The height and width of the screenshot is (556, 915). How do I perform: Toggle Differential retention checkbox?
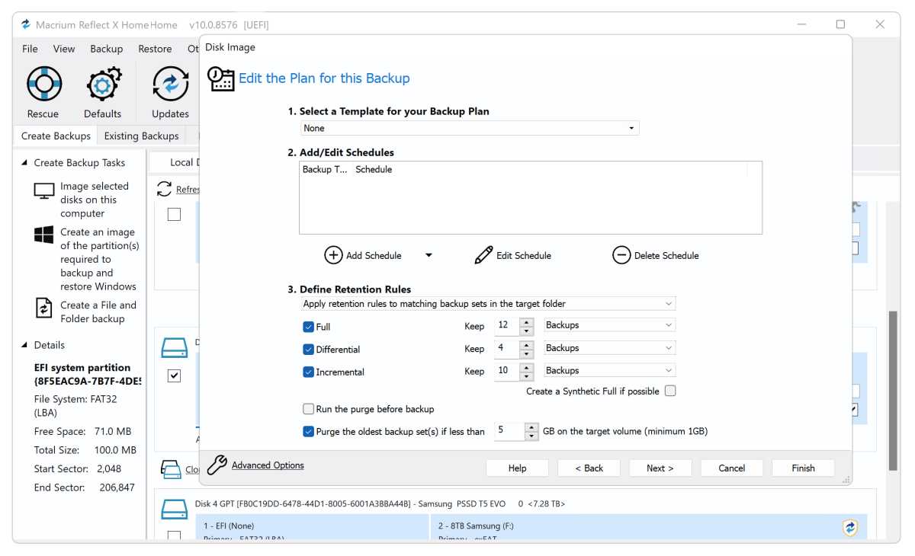pos(309,350)
